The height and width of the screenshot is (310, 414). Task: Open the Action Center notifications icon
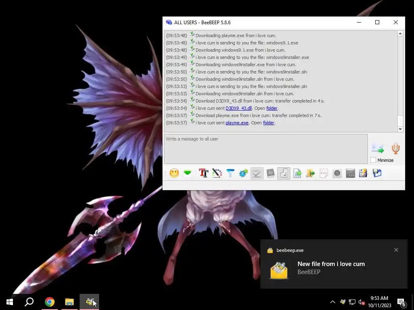pos(401,302)
